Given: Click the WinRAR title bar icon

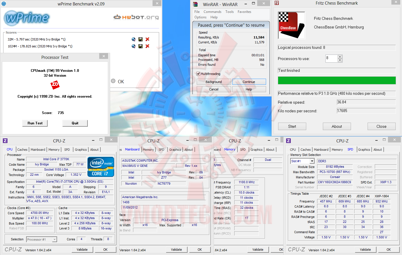Looking at the screenshot, I should point(195,4).
